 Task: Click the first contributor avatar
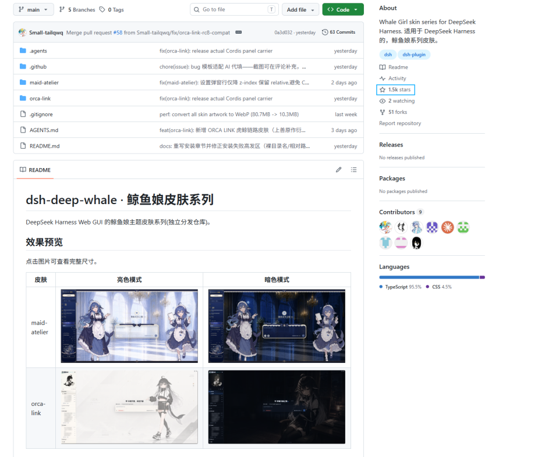pos(385,227)
